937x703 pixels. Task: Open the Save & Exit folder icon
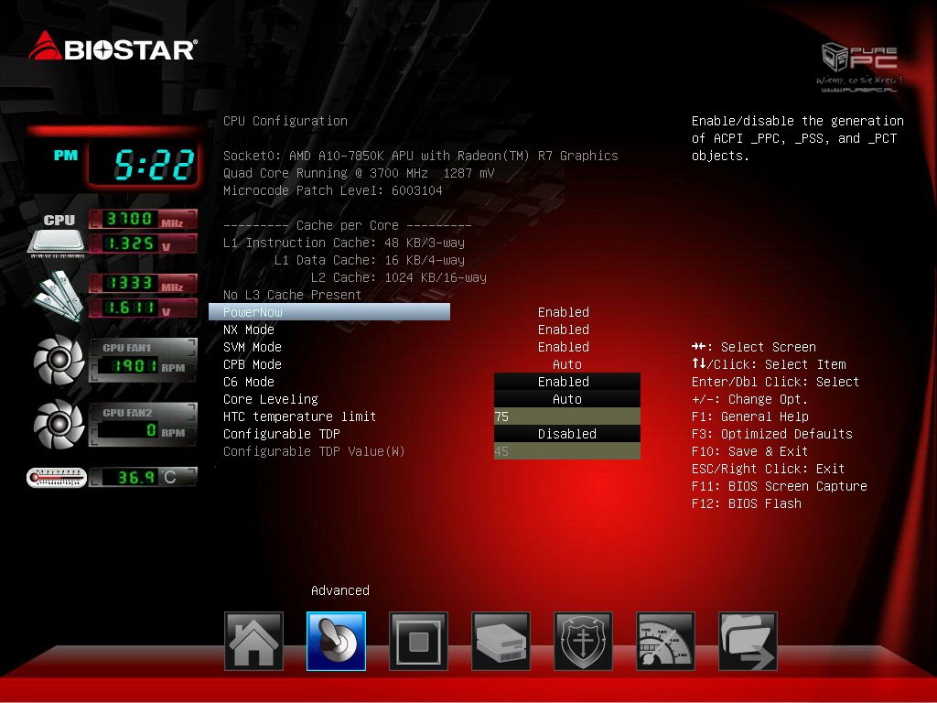(x=749, y=642)
